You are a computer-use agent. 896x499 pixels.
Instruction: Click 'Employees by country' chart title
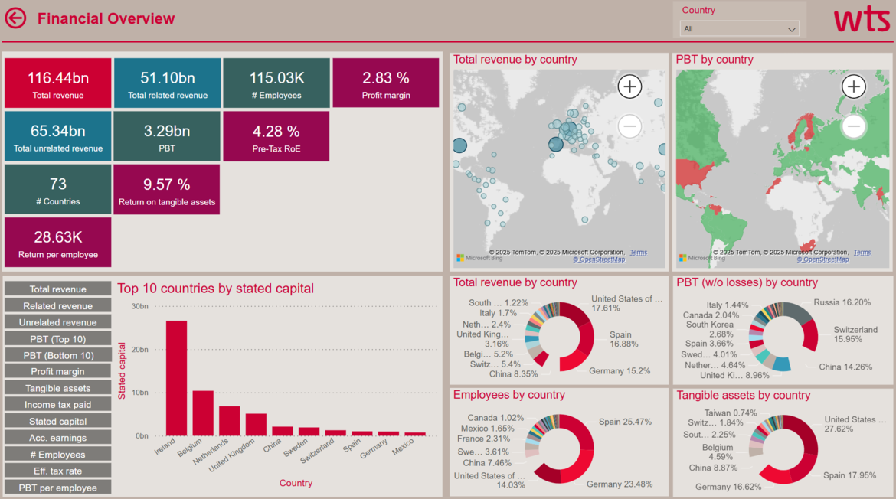coord(508,395)
